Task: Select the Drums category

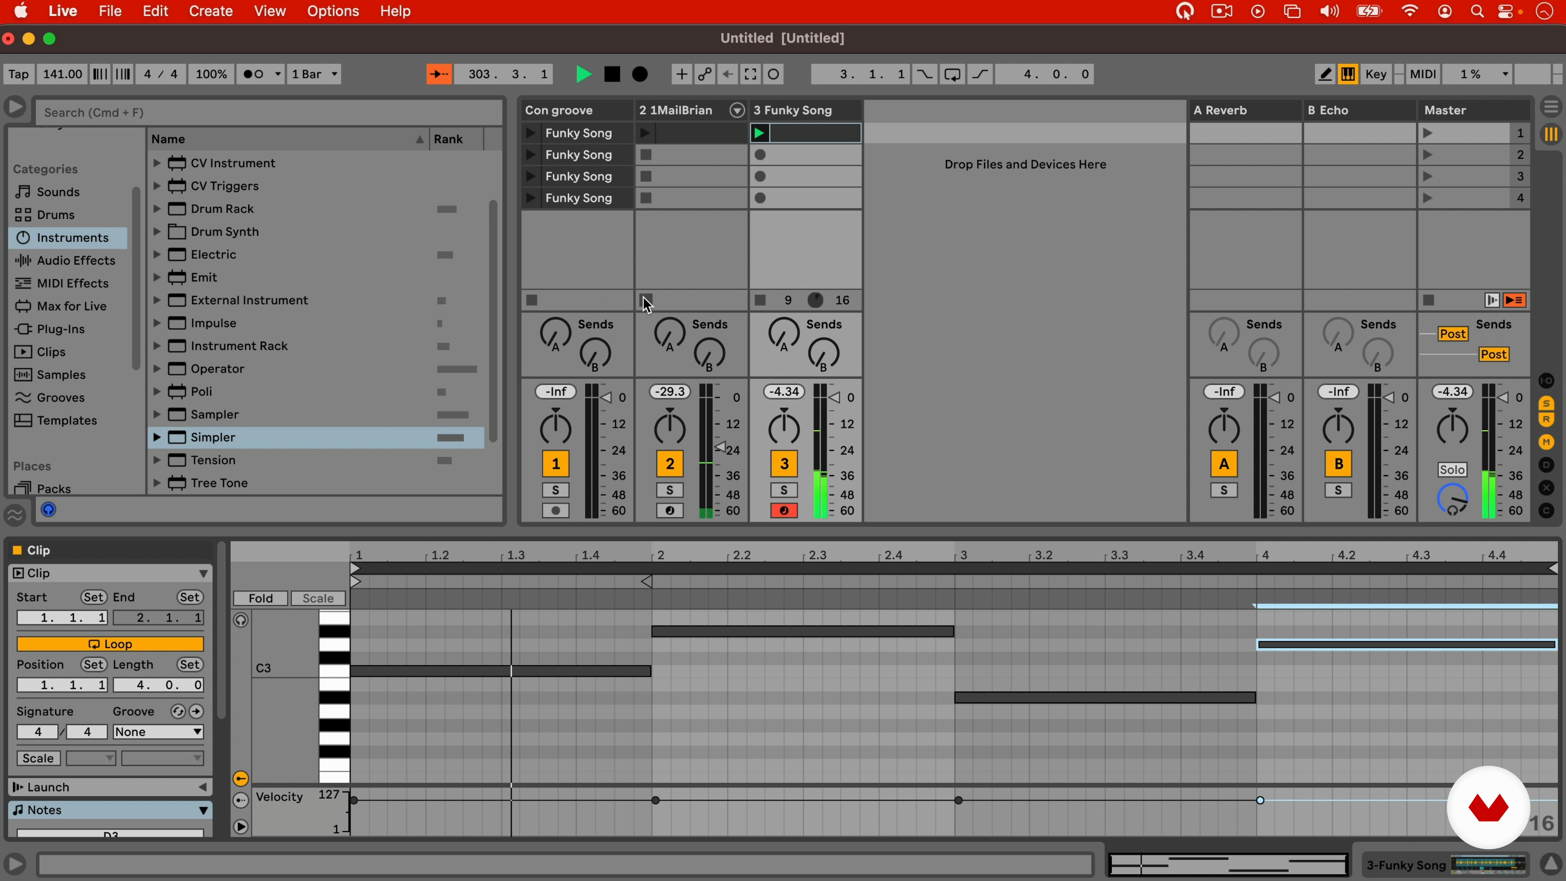Action: tap(56, 215)
